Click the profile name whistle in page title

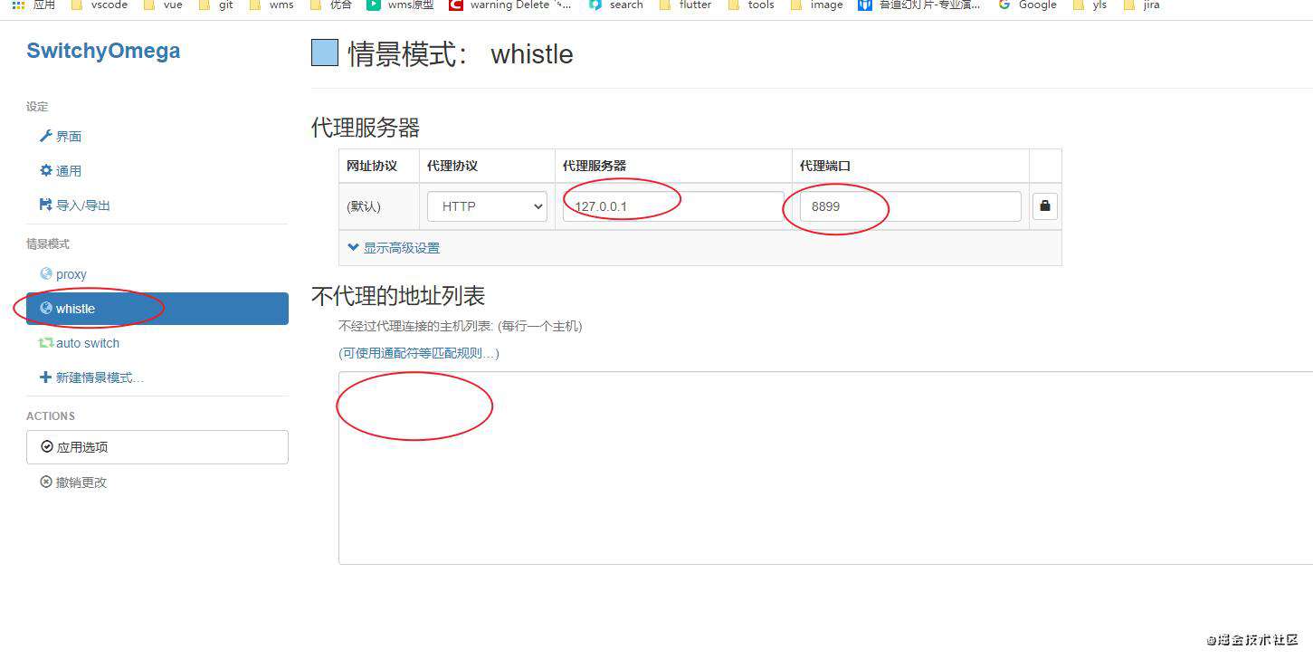click(532, 54)
